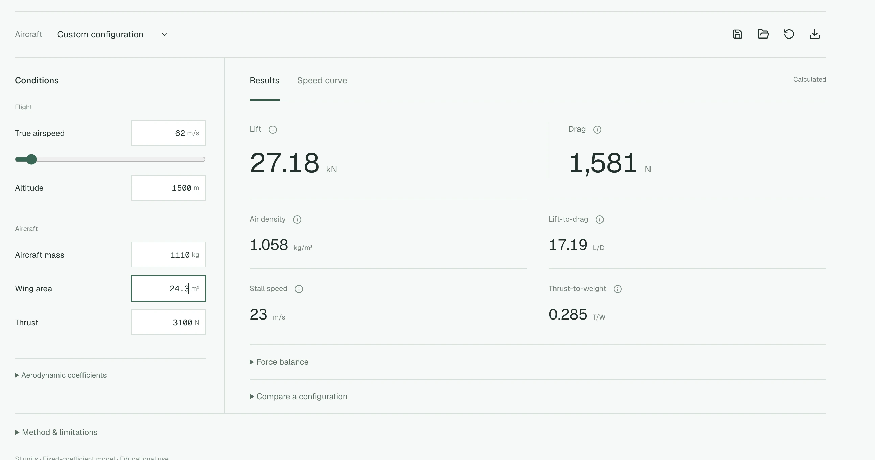Download results using the download icon

[x=815, y=34]
